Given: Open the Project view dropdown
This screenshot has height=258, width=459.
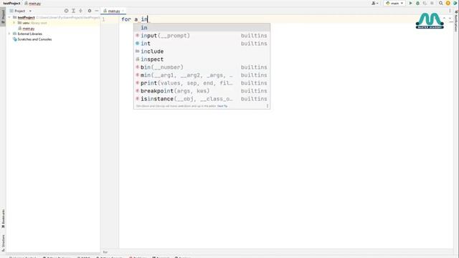Looking at the screenshot, I should 21,11.
